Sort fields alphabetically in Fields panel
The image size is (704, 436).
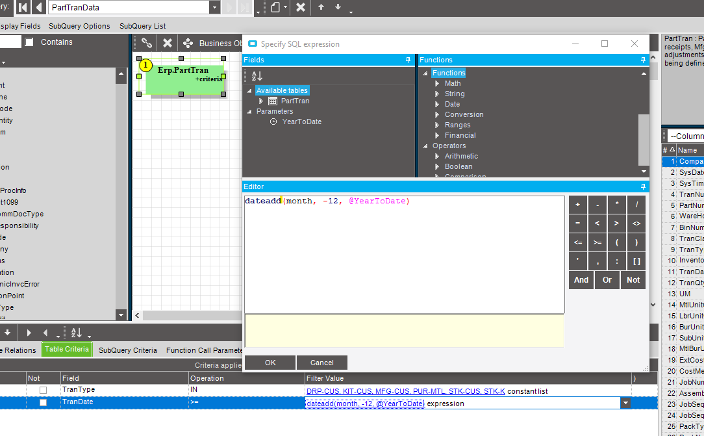pos(257,76)
